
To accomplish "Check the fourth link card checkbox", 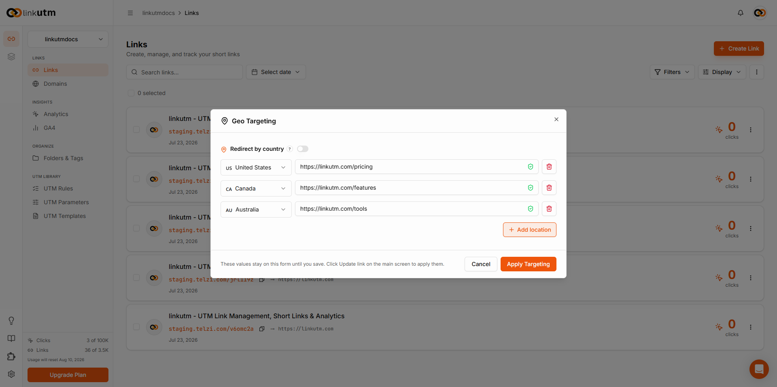I will [136, 277].
